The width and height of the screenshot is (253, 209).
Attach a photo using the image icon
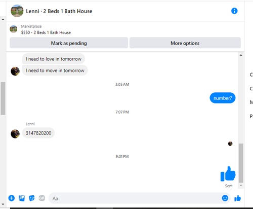pos(22,198)
